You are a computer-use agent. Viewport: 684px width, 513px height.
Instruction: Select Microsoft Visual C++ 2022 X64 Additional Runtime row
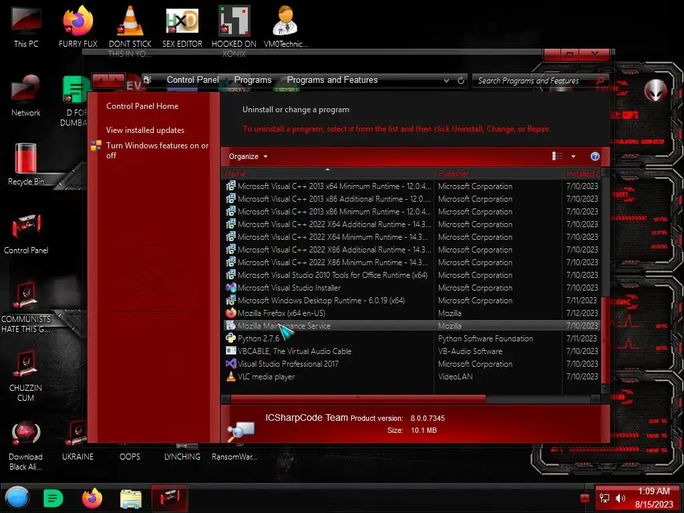coord(411,224)
